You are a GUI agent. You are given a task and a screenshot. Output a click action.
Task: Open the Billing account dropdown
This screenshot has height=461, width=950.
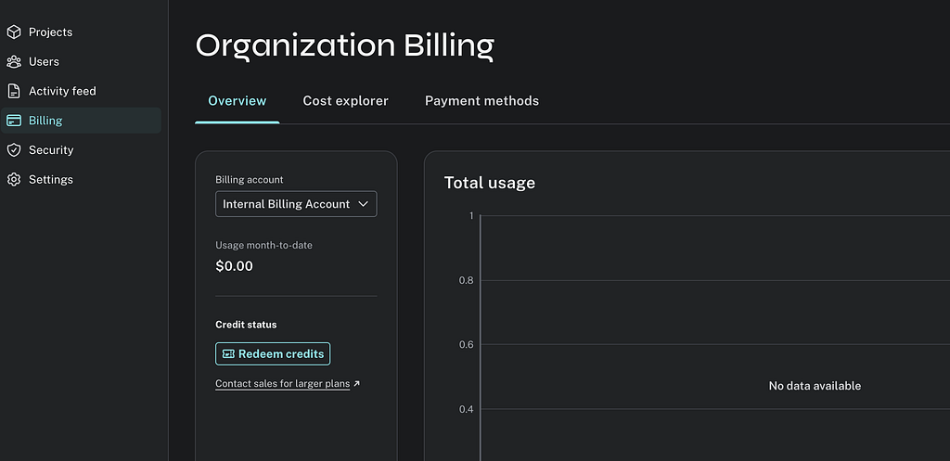tap(296, 204)
